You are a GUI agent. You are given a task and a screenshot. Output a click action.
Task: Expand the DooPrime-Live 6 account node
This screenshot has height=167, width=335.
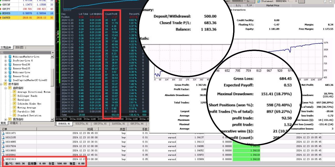pos(6,61)
